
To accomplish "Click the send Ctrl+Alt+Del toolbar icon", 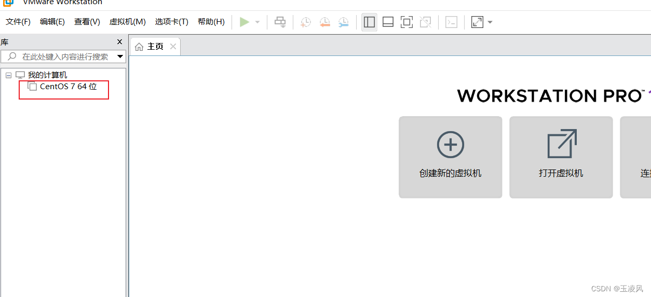I will coord(280,22).
